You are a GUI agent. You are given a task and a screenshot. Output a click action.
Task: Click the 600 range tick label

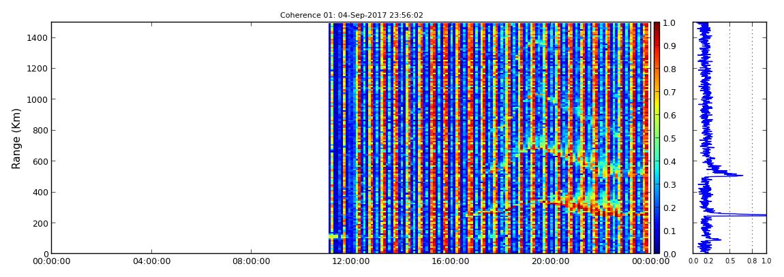click(x=39, y=162)
